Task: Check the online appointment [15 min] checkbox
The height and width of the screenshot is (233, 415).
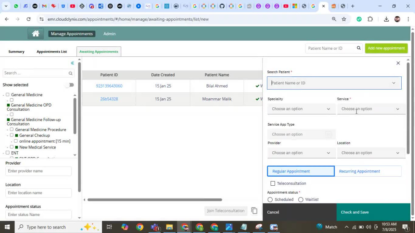Action: click(x=16, y=141)
